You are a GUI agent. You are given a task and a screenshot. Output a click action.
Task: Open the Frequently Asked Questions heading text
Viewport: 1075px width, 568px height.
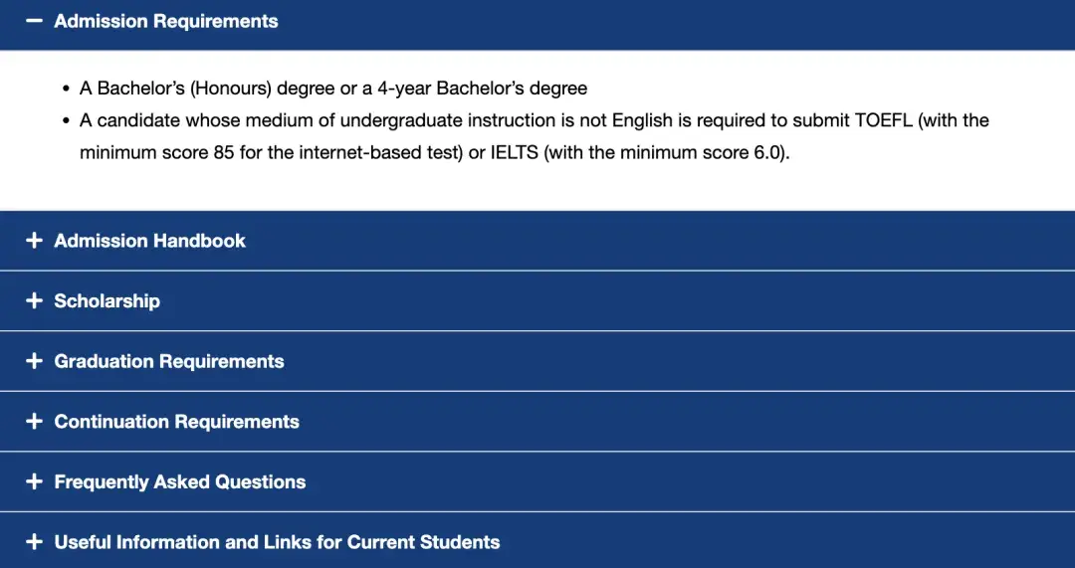[x=180, y=481]
